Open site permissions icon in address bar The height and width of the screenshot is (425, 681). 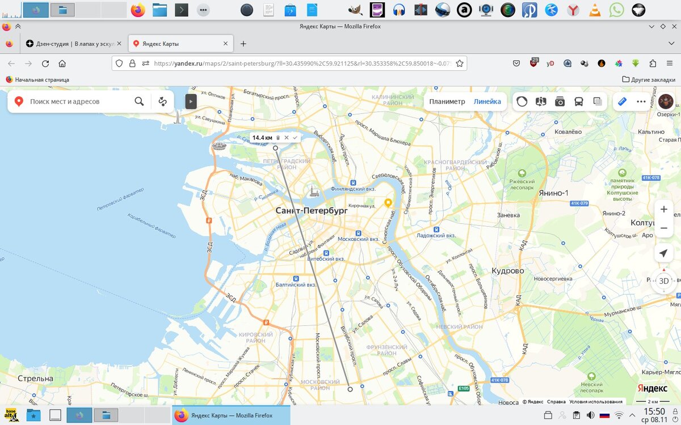tap(146, 63)
